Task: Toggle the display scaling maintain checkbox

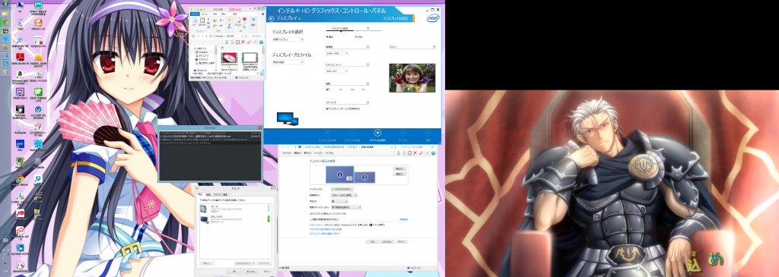Action: 327,108
